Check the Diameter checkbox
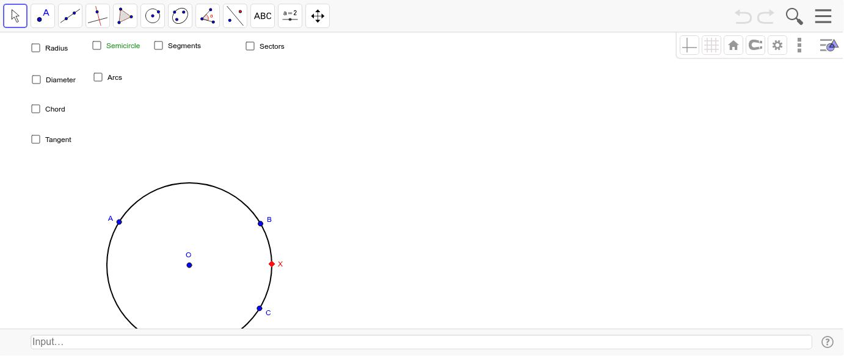 36,79
